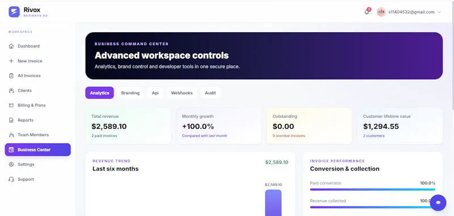Click the Paid conversion progress bar
The width and height of the screenshot is (454, 216).
373,189
